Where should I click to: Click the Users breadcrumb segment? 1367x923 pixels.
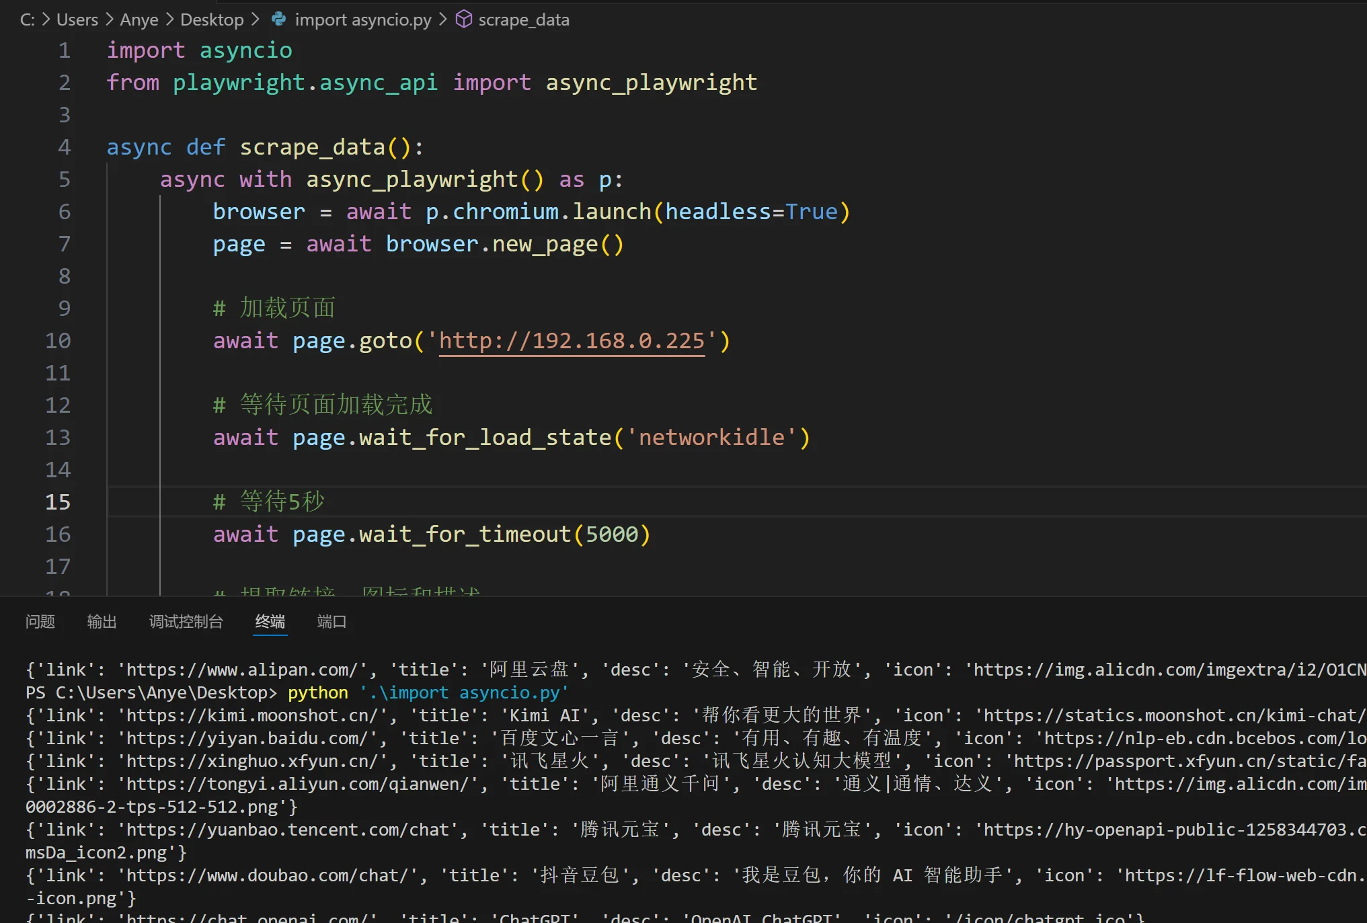[77, 19]
